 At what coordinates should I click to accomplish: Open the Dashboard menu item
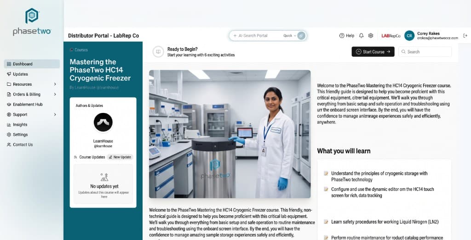32,64
